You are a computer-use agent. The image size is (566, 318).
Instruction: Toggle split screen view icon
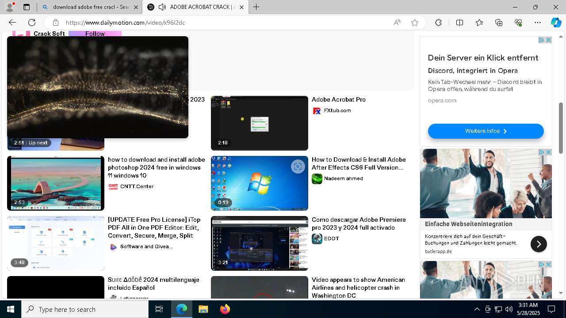point(459,23)
